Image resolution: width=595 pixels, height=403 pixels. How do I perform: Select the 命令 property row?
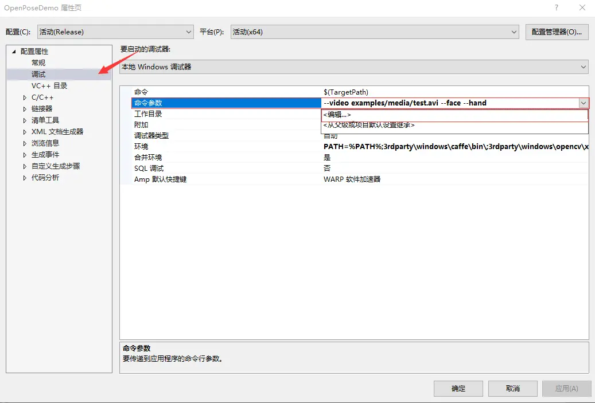[x=354, y=92]
